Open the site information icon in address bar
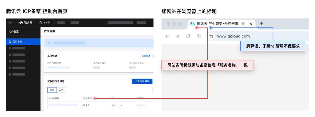Viewport: 315px width, 117px height. 211,36
